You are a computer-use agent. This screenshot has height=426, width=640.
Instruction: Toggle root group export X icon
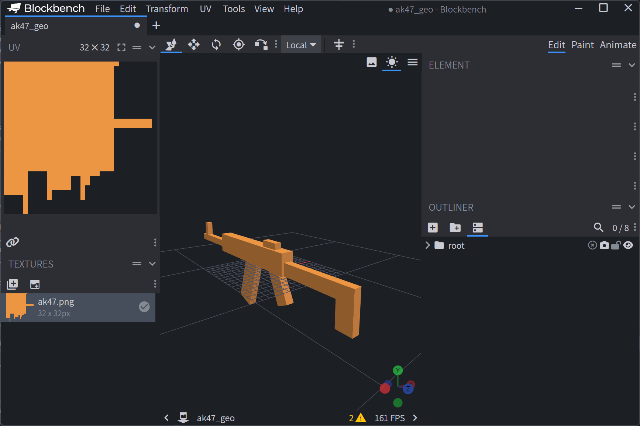tap(592, 245)
